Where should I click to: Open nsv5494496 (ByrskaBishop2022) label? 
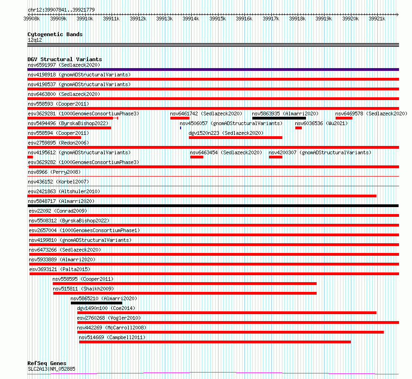pyautogui.click(x=68, y=123)
